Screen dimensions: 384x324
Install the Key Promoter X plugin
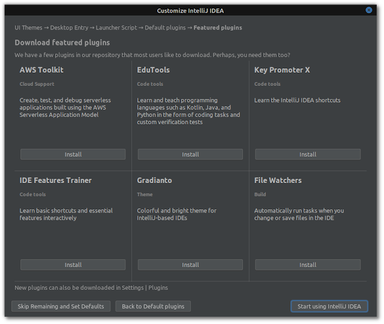308,154
